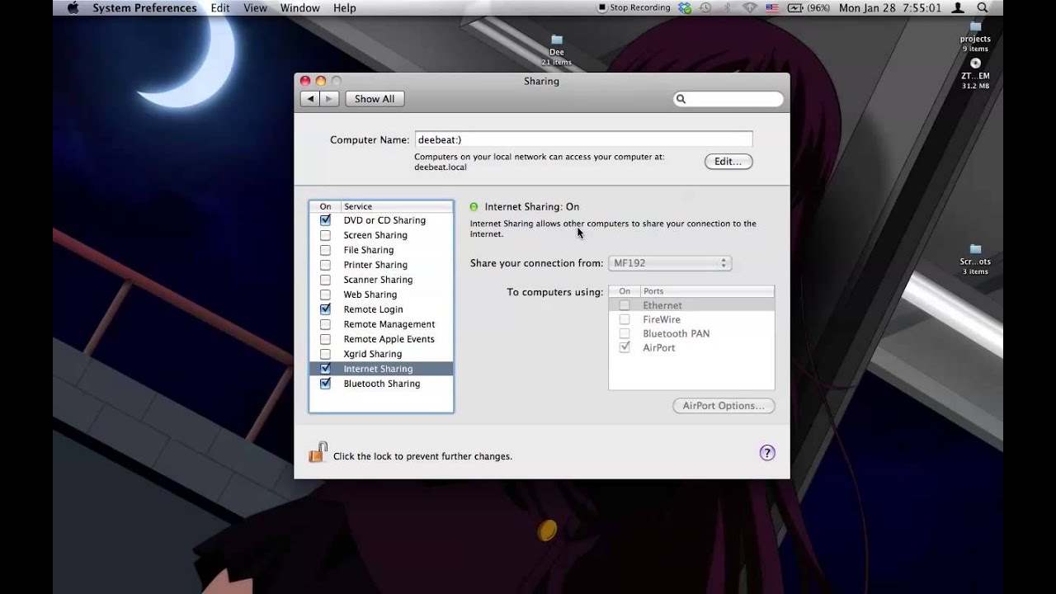Enable File Sharing checkbox
The height and width of the screenshot is (594, 1056).
325,250
